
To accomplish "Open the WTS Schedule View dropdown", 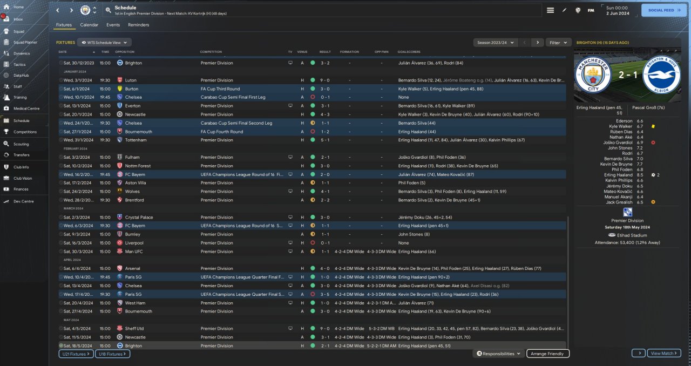I will (104, 42).
